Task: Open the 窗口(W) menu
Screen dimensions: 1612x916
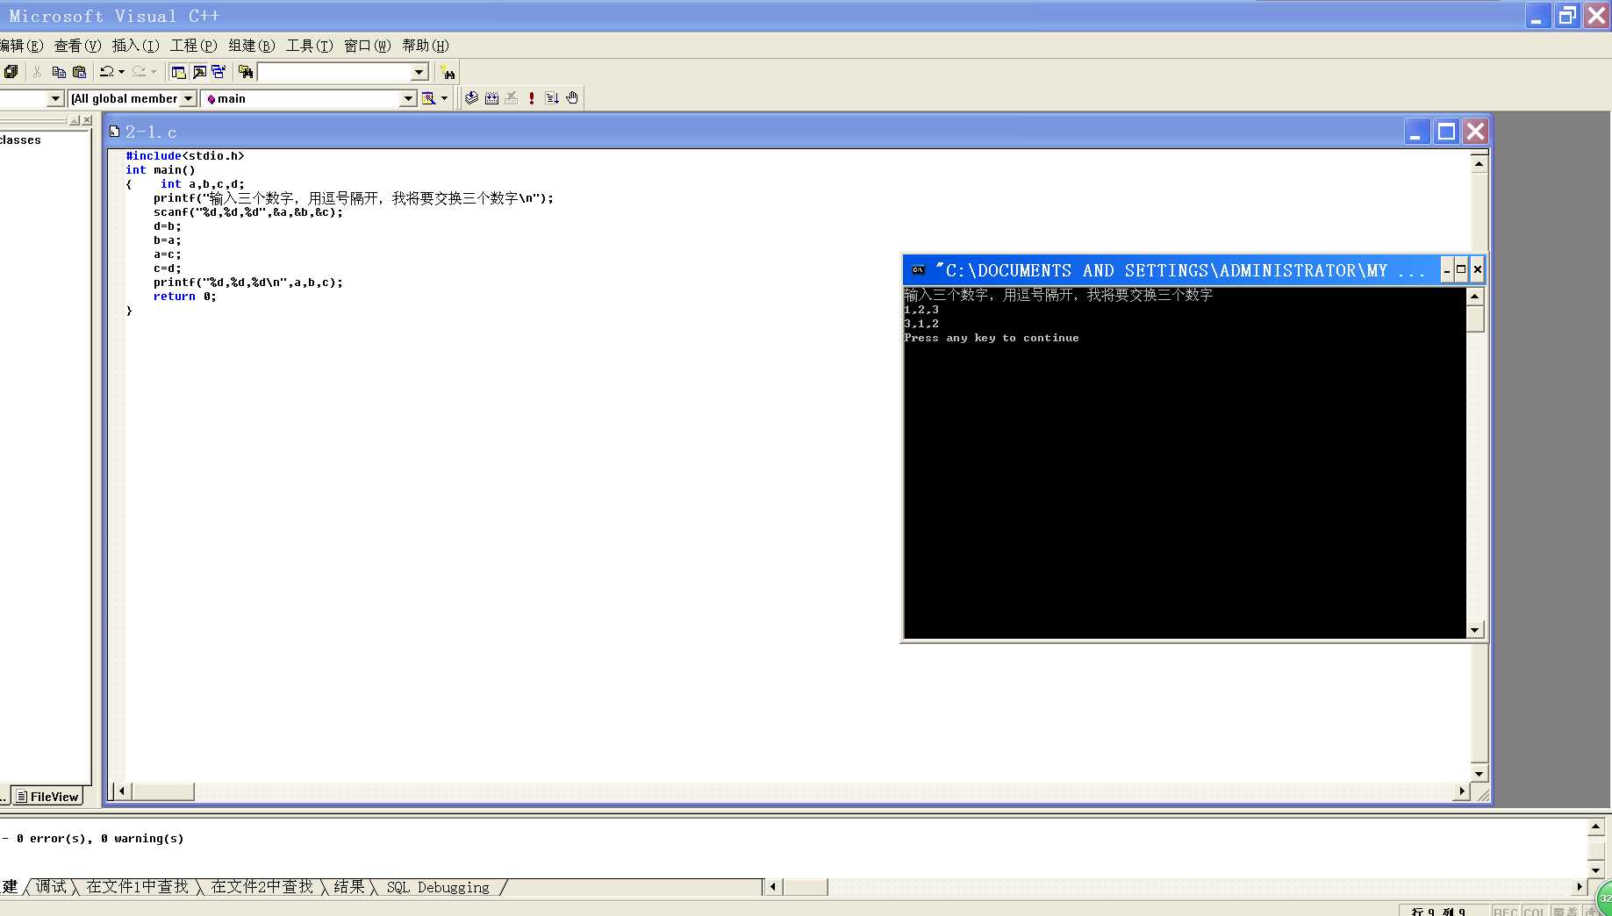Action: pos(367,46)
